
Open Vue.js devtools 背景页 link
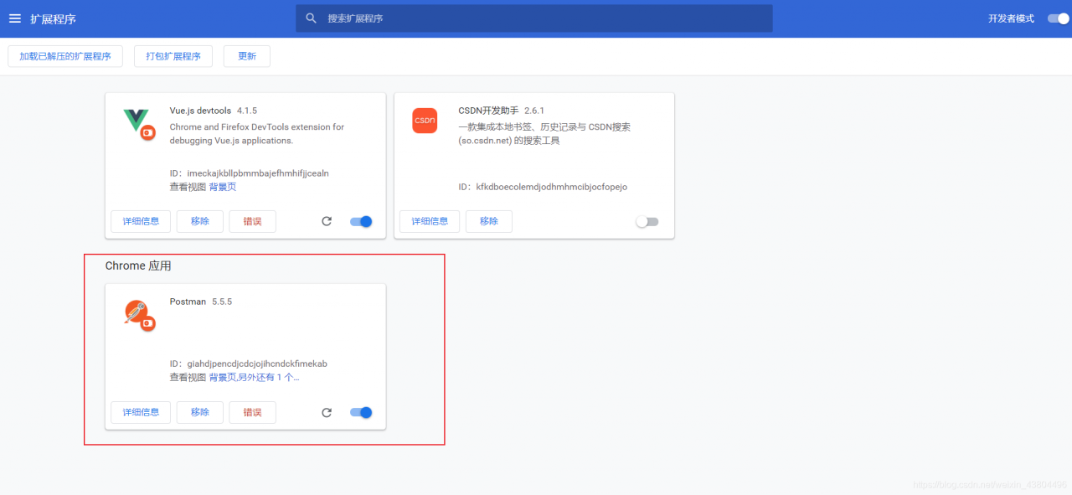(223, 187)
